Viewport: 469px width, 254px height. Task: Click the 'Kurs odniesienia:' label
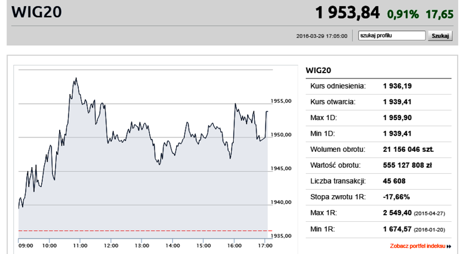pos(338,86)
